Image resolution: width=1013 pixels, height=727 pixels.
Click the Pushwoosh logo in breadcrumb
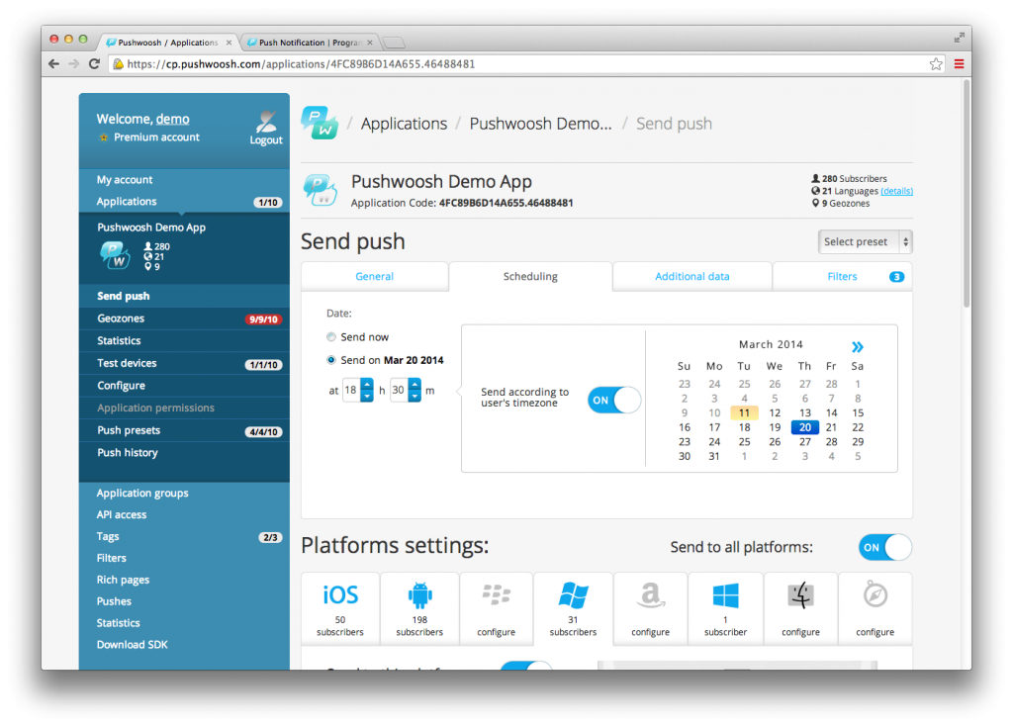320,123
